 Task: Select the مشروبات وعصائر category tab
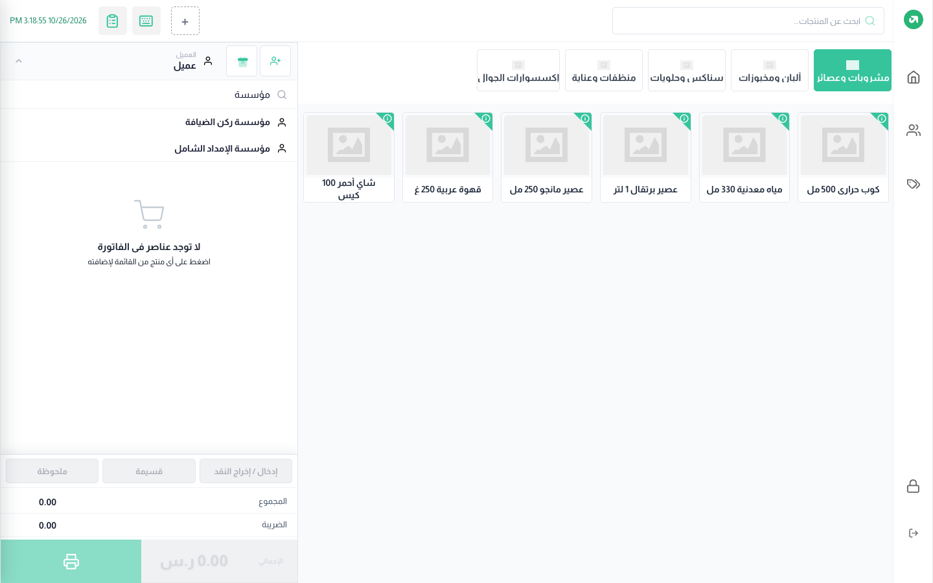(x=853, y=70)
